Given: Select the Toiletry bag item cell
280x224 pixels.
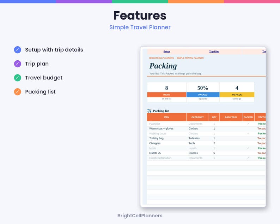Looking at the screenshot, I should [166, 138].
